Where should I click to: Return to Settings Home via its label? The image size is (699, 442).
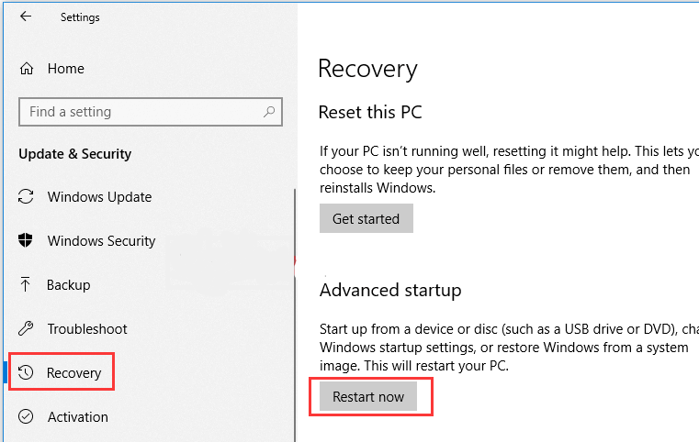tap(66, 69)
